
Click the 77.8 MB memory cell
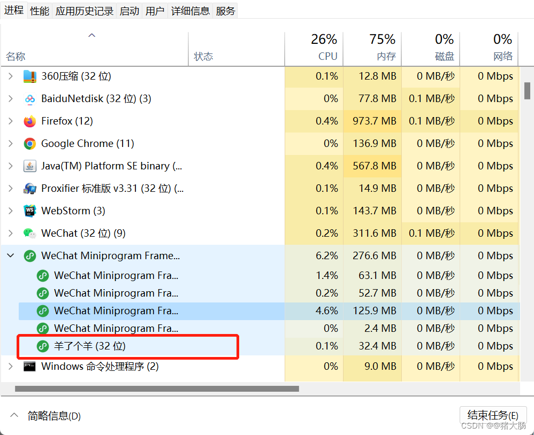pos(372,99)
